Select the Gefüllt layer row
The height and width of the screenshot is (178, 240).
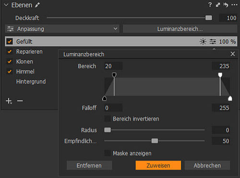[x=121, y=41]
